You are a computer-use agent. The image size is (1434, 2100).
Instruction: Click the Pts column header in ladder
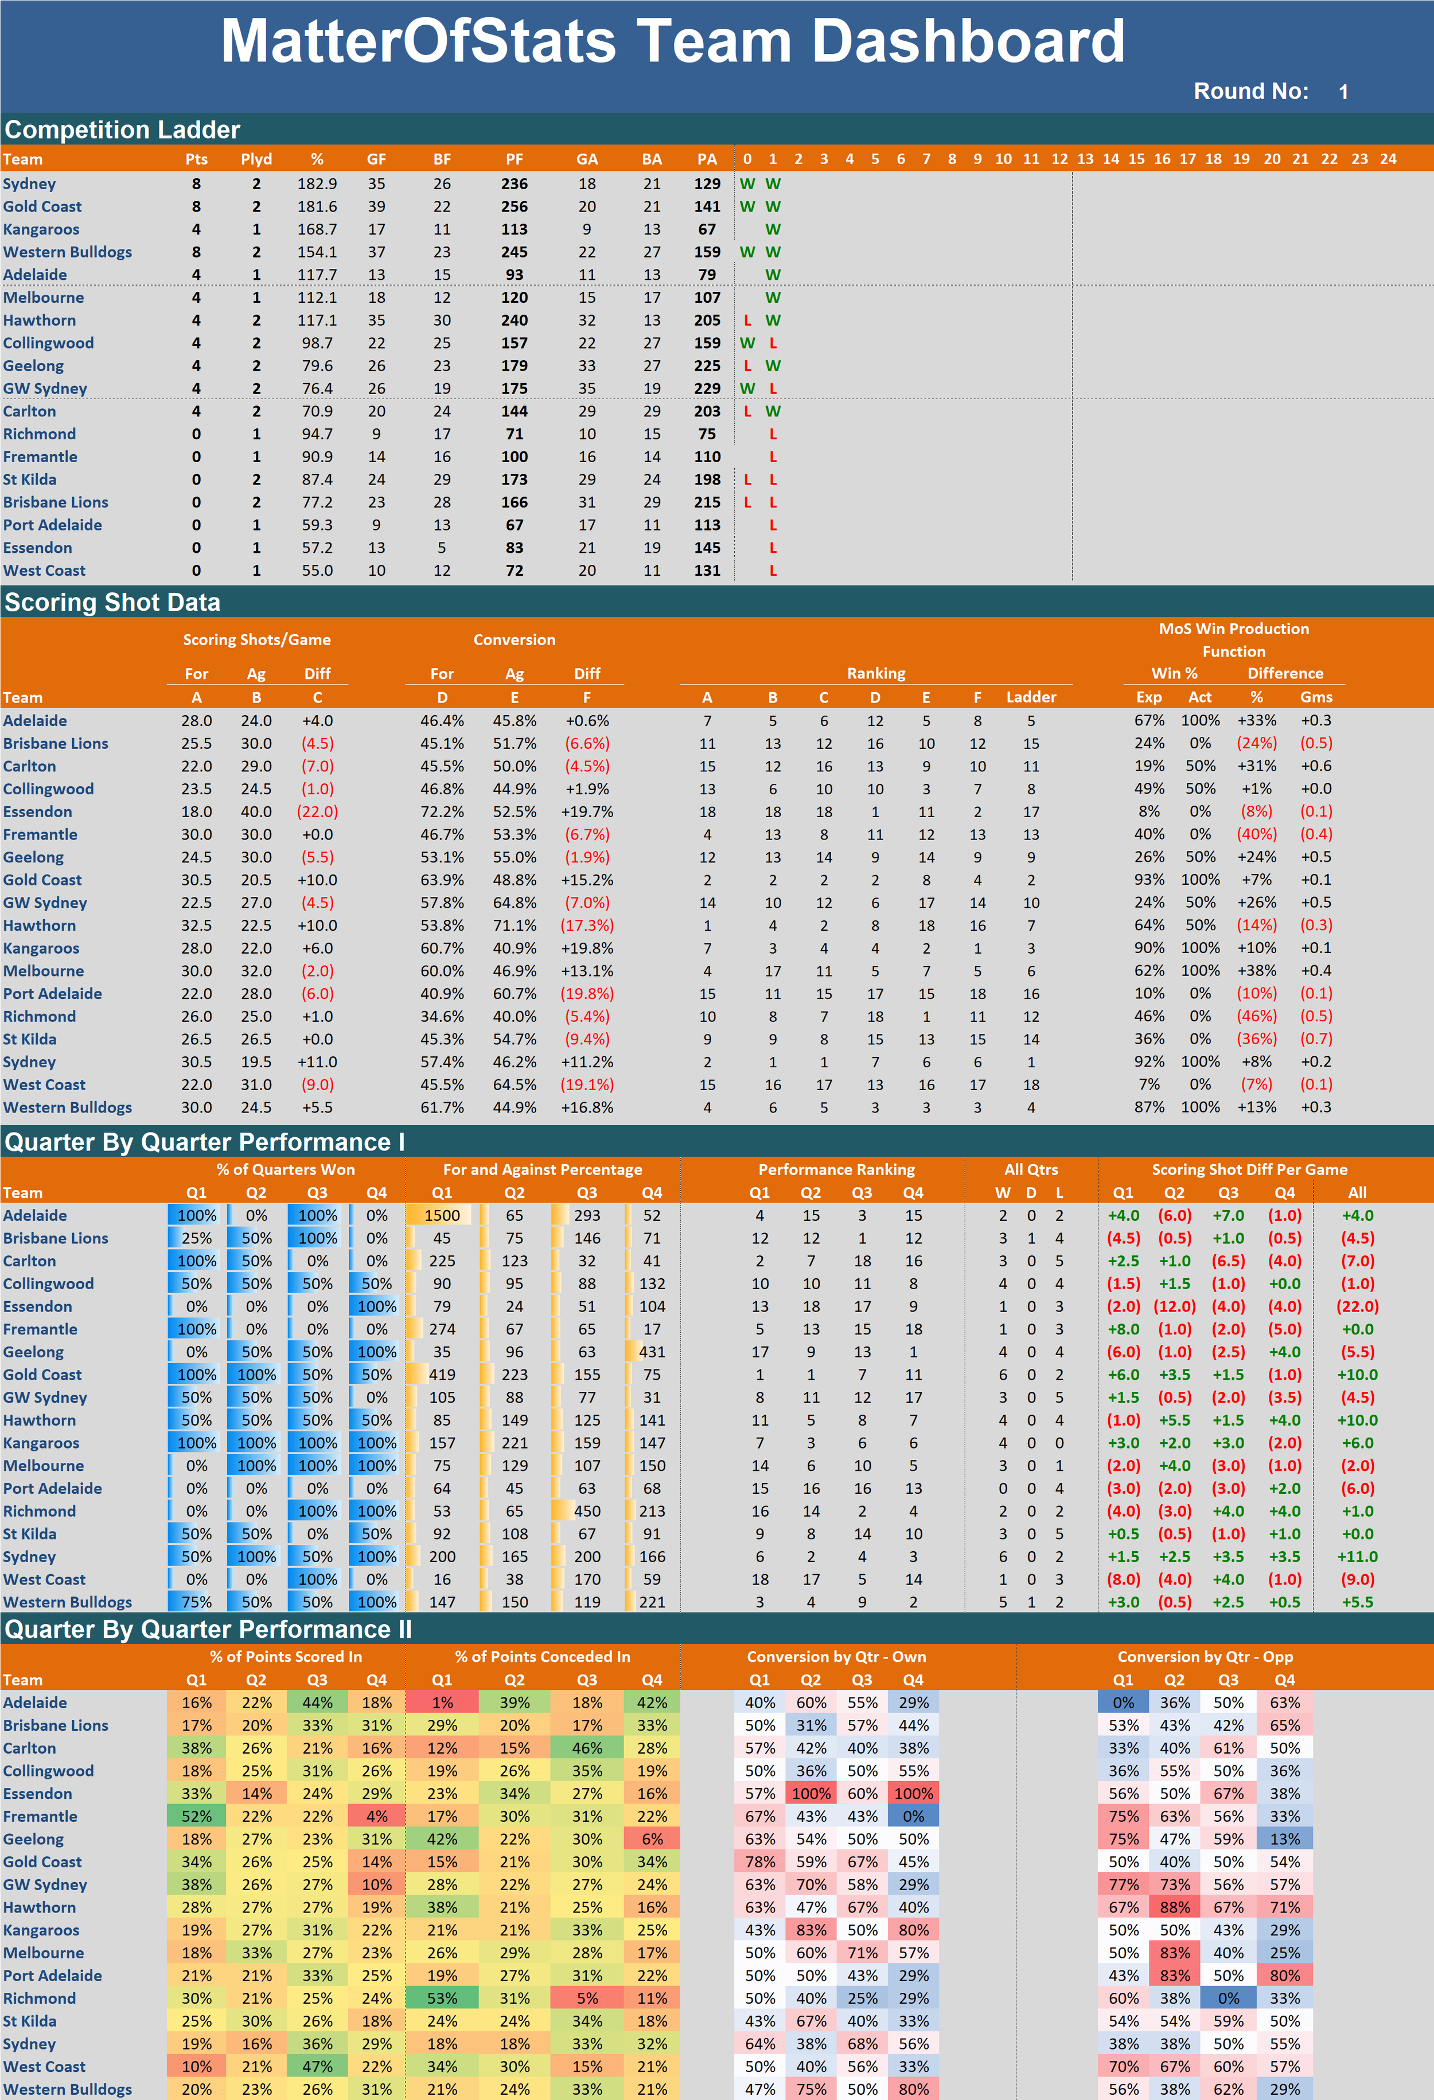pyautogui.click(x=196, y=159)
